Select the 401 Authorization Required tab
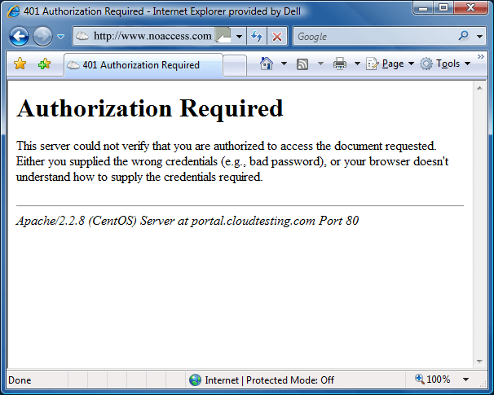This screenshot has width=494, height=395. click(143, 65)
